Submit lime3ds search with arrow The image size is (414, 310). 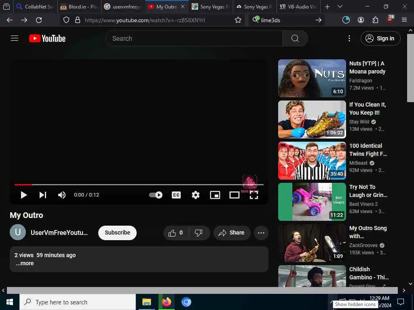[319, 20]
